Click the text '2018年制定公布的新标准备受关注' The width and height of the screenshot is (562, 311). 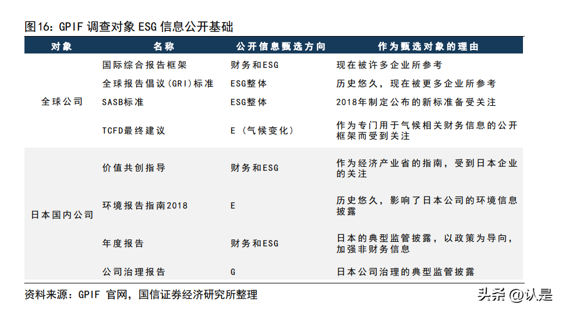tap(416, 102)
